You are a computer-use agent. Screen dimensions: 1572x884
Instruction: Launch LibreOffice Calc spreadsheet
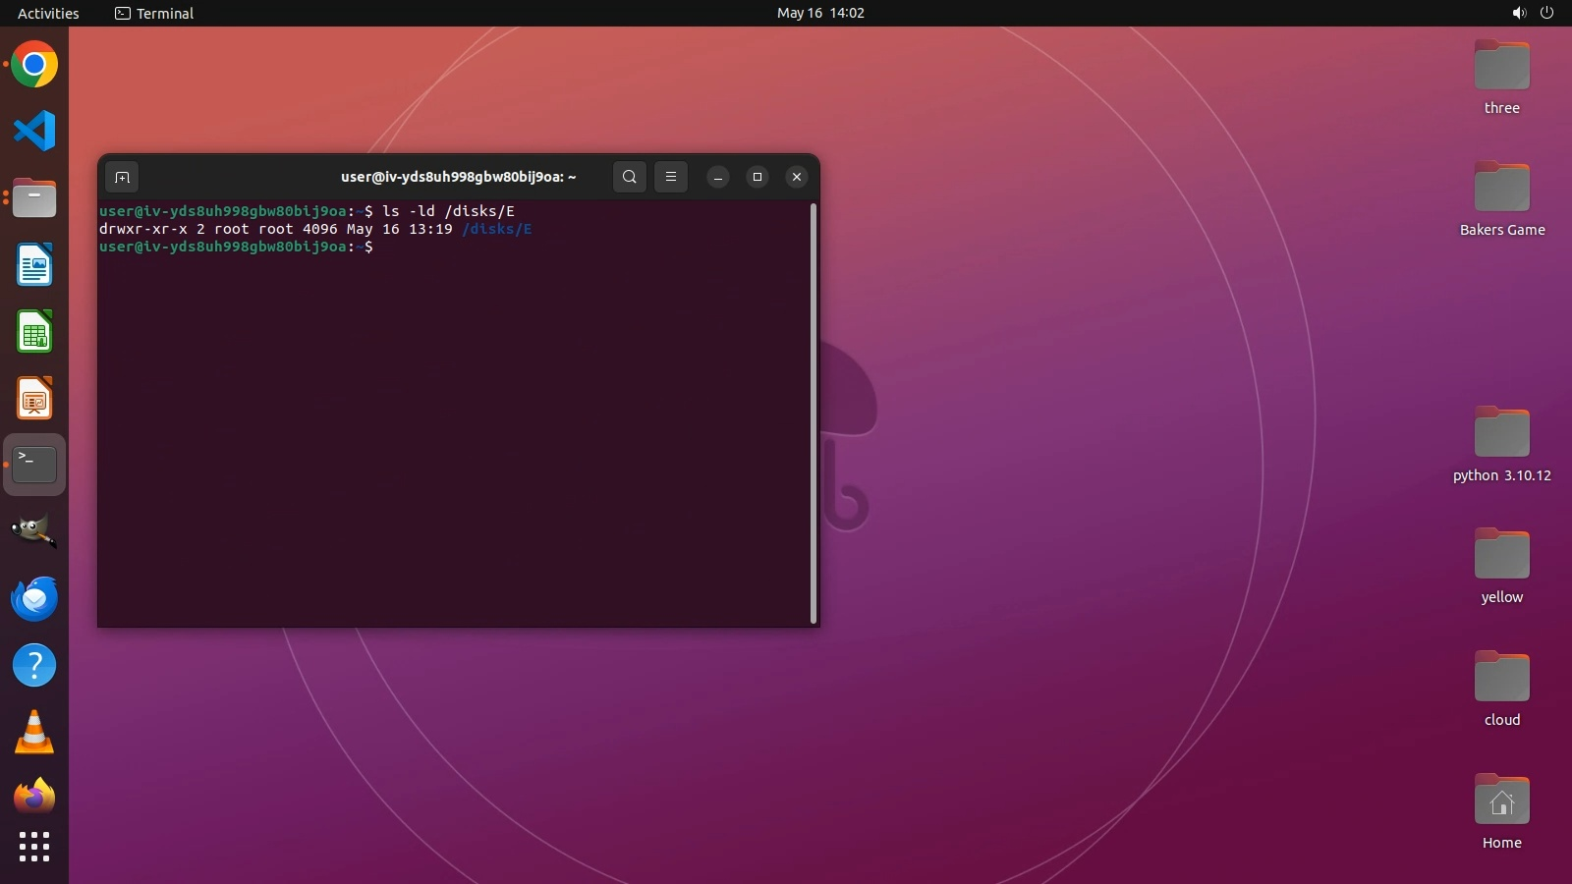coord(34,332)
